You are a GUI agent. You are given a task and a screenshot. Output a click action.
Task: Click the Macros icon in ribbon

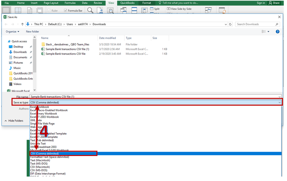coord(222,10)
